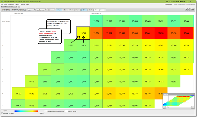Image resolution: width=197 pixels, height=117 pixels.
Task: Open the Tools menu
Action: pos(5,4)
